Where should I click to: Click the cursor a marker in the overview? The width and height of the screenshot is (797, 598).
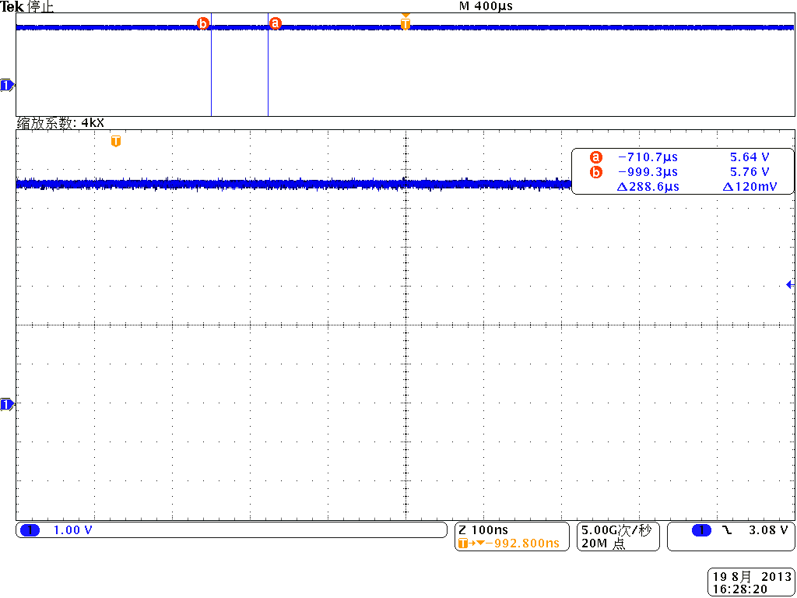[x=275, y=23]
